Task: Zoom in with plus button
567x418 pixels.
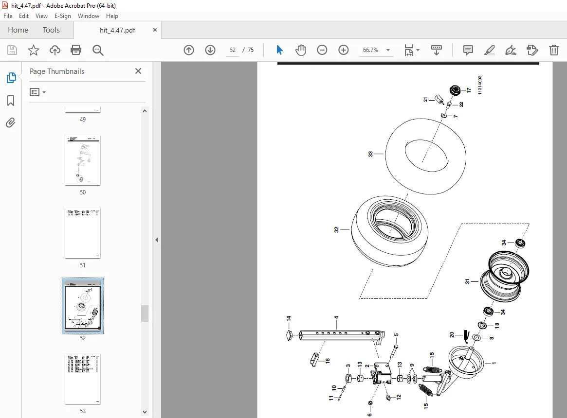Action: click(344, 50)
